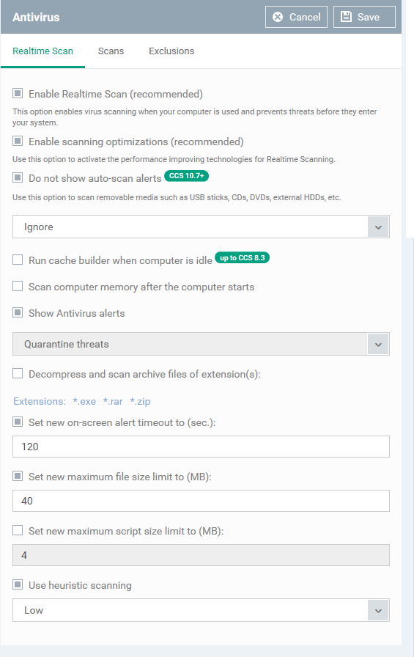Enable Run cache builder when idle

(18, 260)
